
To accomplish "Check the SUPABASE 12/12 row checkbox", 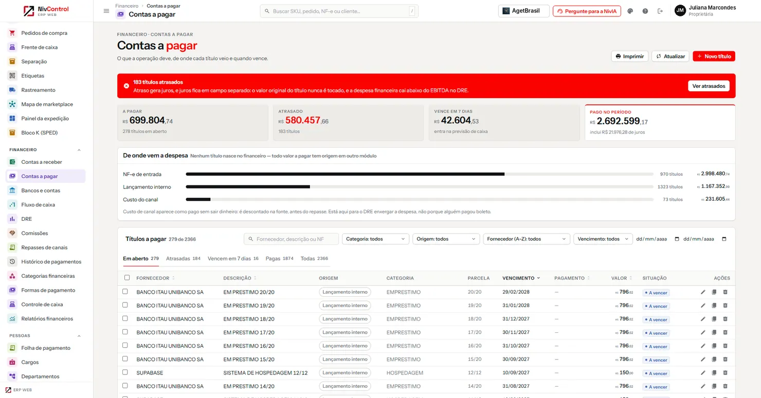I will (x=125, y=372).
